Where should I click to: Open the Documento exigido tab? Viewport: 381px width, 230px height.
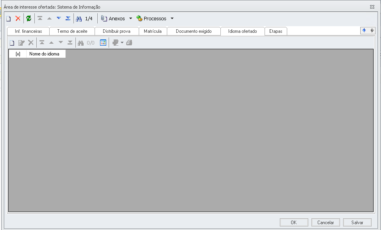pos(194,31)
